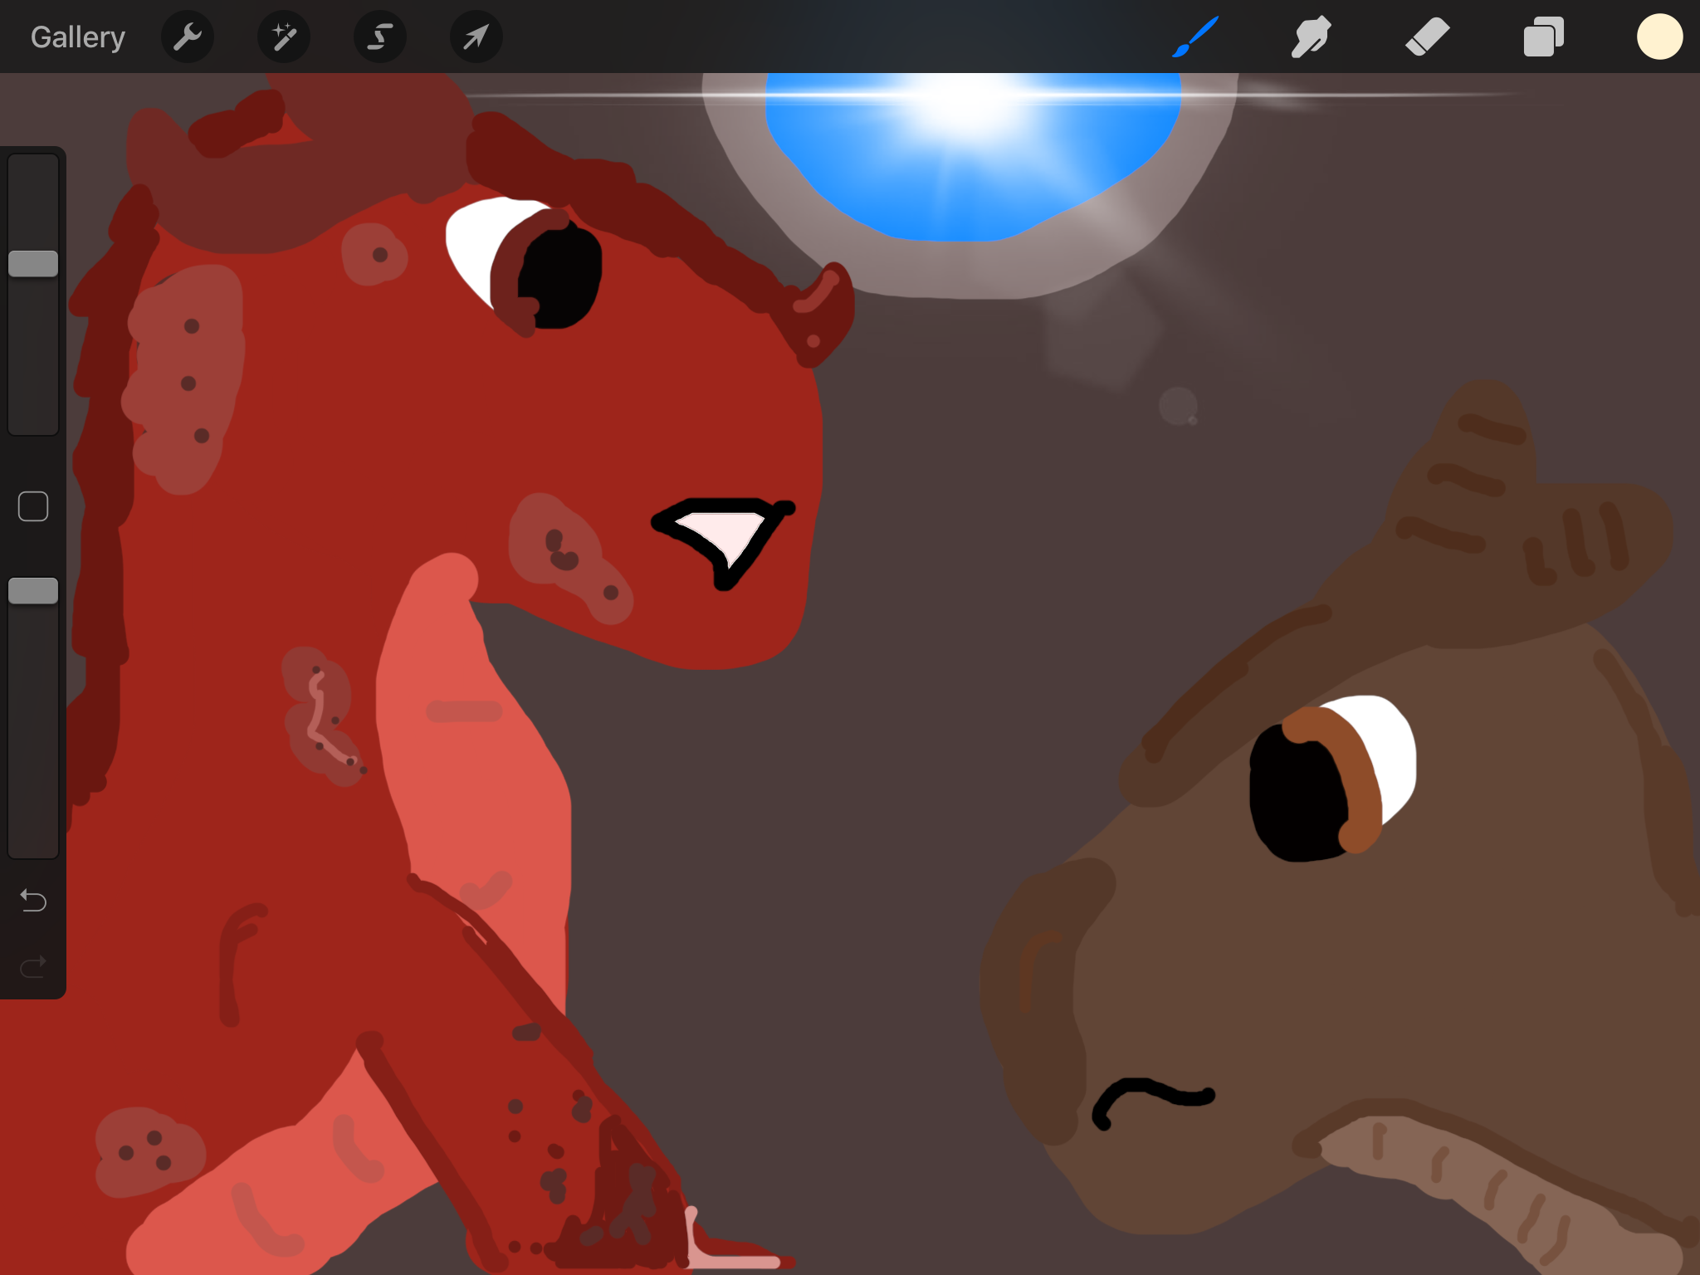1700x1275 pixels.
Task: Select the Brush paint tool
Action: (1195, 37)
